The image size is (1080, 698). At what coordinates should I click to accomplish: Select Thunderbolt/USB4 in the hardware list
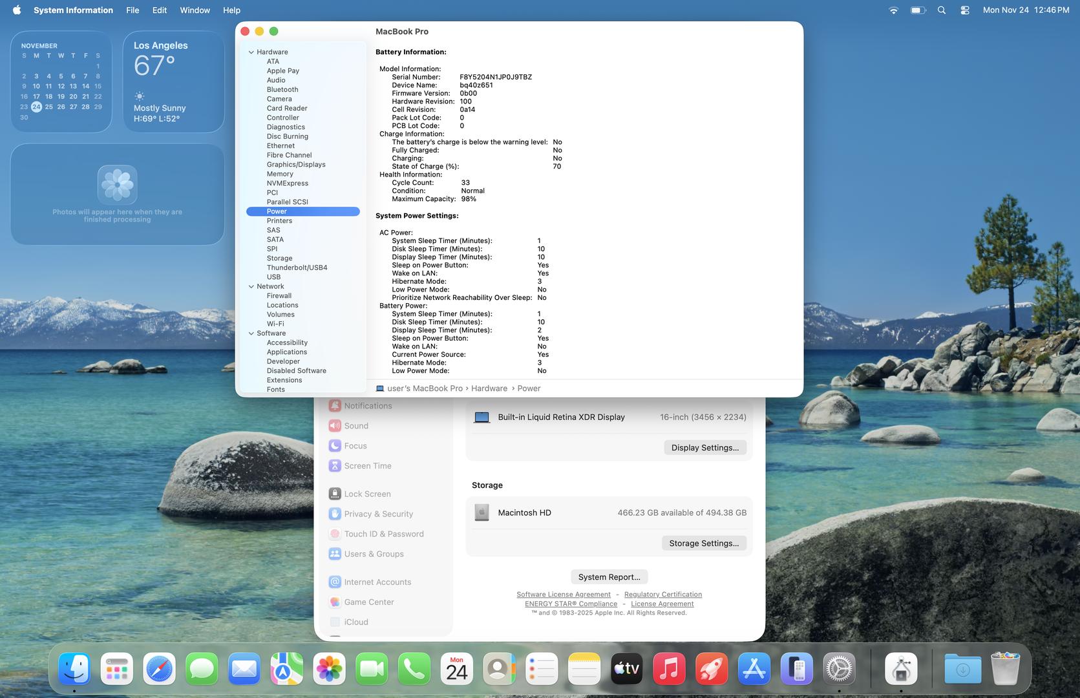[x=297, y=268]
